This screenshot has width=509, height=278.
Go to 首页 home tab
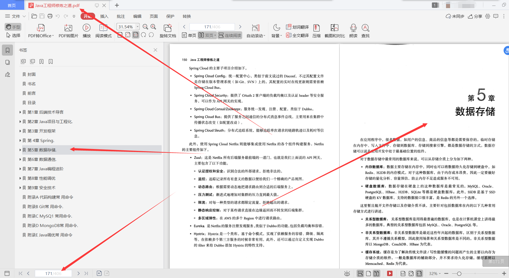(x=12, y=5)
